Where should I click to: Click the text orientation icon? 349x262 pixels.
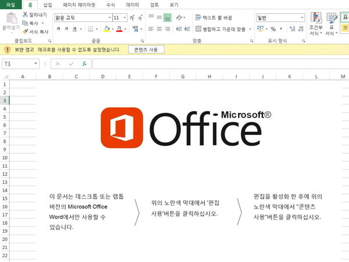(179, 17)
